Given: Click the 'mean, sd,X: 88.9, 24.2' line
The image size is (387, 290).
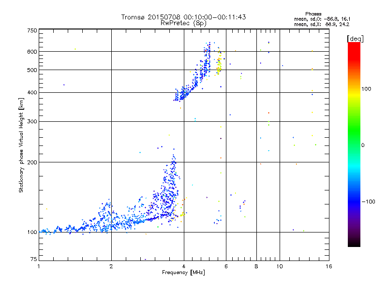Looking at the screenshot, I should [x=322, y=24].
